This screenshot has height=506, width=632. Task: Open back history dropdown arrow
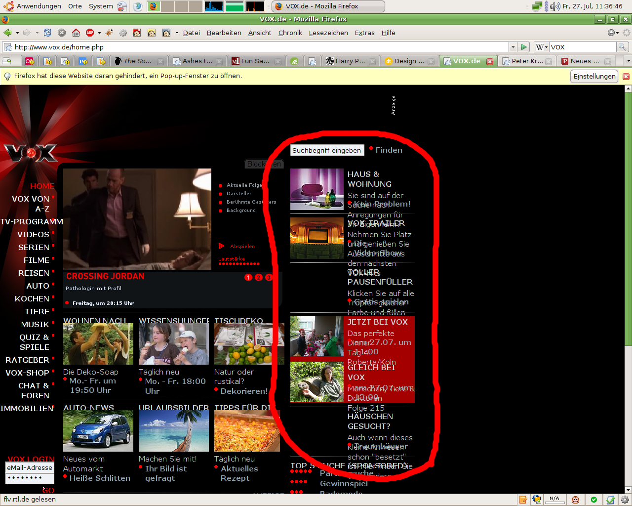point(17,33)
